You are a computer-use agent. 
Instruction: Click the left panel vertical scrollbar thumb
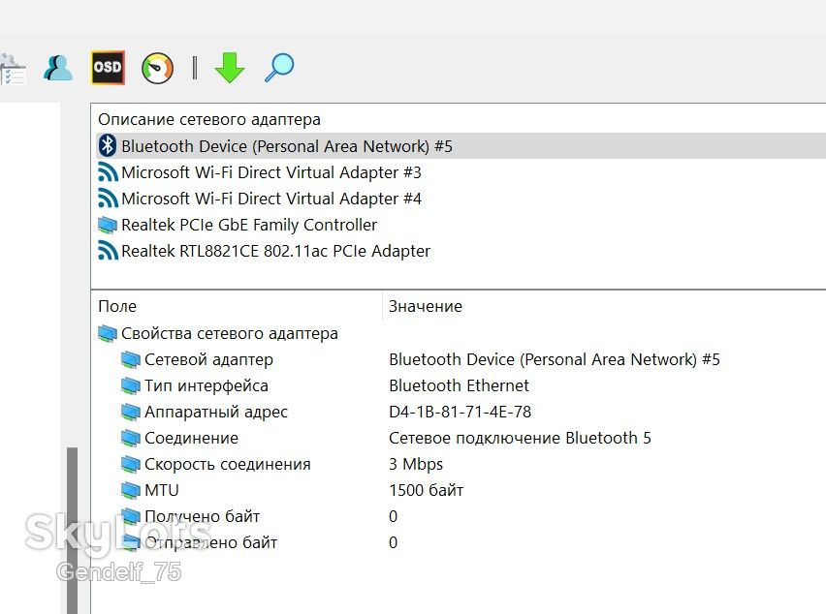point(72,531)
